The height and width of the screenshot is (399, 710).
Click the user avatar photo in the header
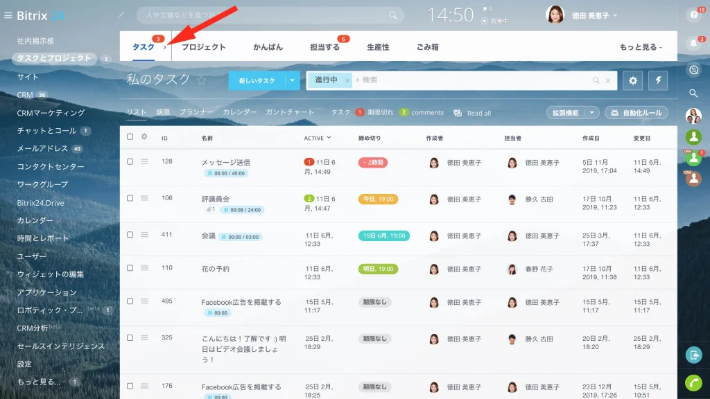point(555,15)
